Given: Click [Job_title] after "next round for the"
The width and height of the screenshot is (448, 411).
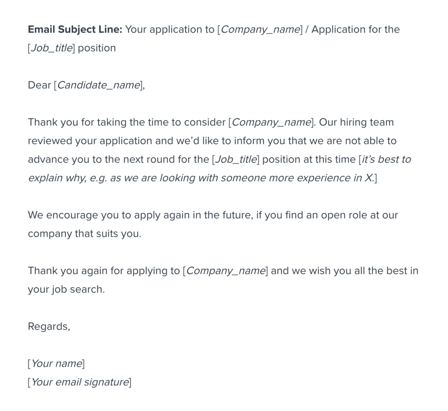Looking at the screenshot, I should point(236,159).
